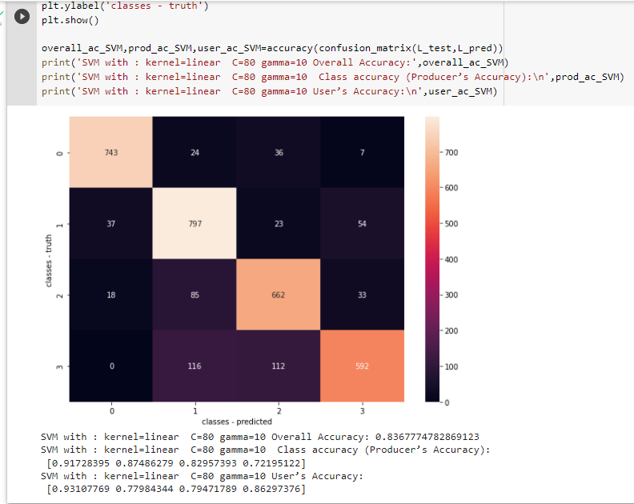Click the heatmap cell showing 743

(111, 152)
